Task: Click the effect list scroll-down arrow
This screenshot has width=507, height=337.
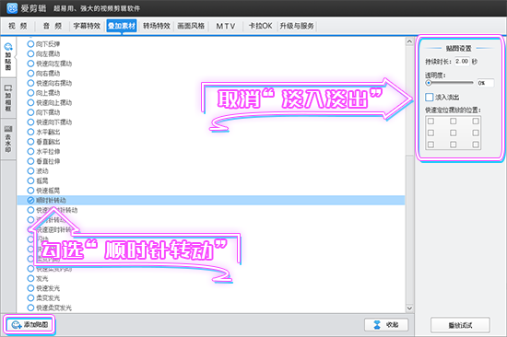Action: tap(409, 308)
